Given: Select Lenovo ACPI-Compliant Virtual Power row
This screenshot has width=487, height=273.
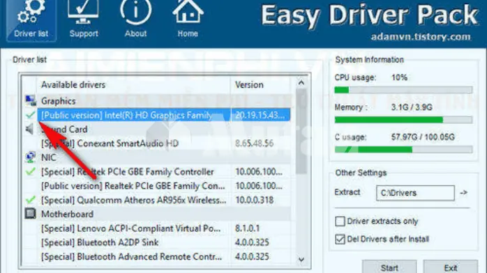Looking at the screenshot, I should click(158, 228).
